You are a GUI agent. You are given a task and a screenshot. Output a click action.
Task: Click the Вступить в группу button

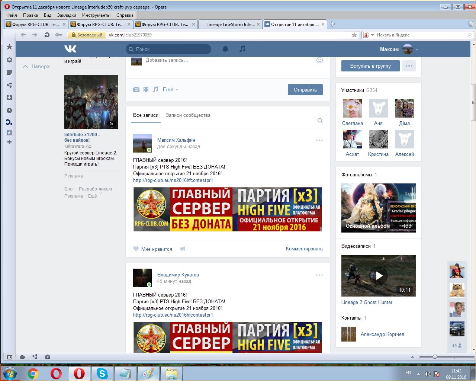(x=370, y=66)
